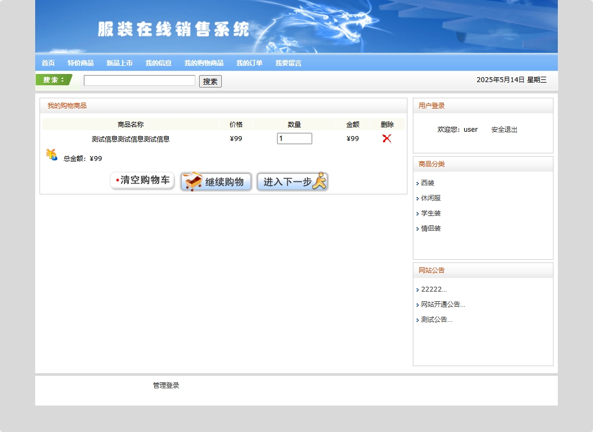Proceed with the 进入下一步 button
The width and height of the screenshot is (593, 432).
coord(292,181)
